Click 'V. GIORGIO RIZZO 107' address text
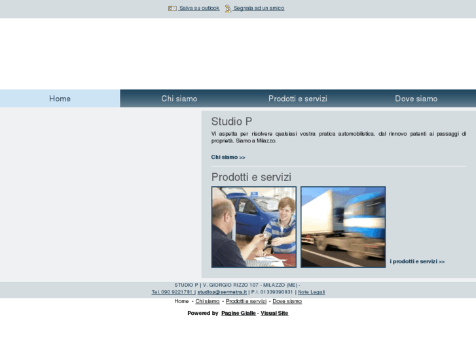 click(230, 285)
